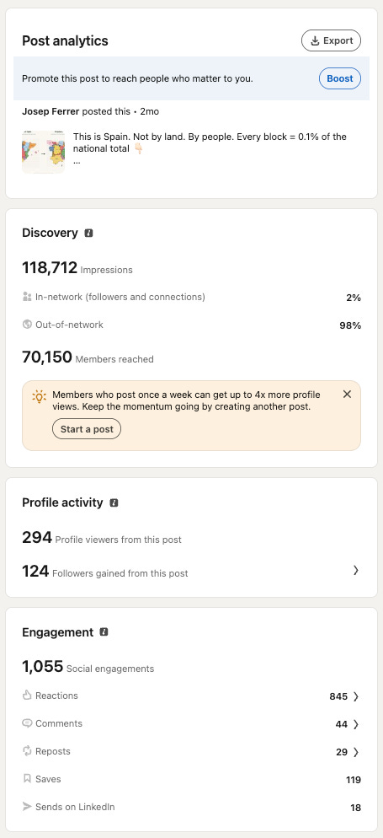This screenshot has width=383, height=838.
Task: Open Comments details via chevron
Action: click(x=356, y=724)
